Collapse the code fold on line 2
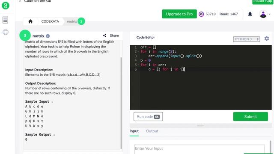Image resolution: width=274 pixels, height=154 pixels. point(138,52)
